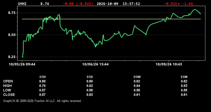Select the HIGH row label
This screenshot has width=211, height=112.
[7, 86]
